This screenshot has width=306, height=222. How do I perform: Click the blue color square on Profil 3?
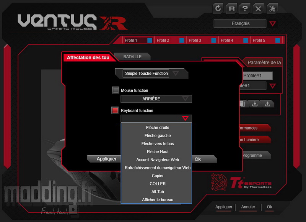(214, 40)
